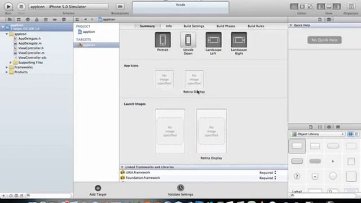
Task: Toggle the Navigator pane view button
Action: [321, 6]
